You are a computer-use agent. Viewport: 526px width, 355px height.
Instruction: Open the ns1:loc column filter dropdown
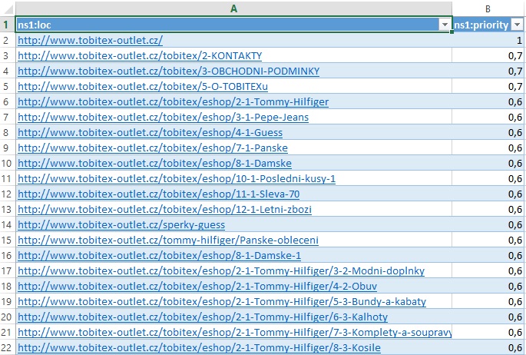point(445,25)
